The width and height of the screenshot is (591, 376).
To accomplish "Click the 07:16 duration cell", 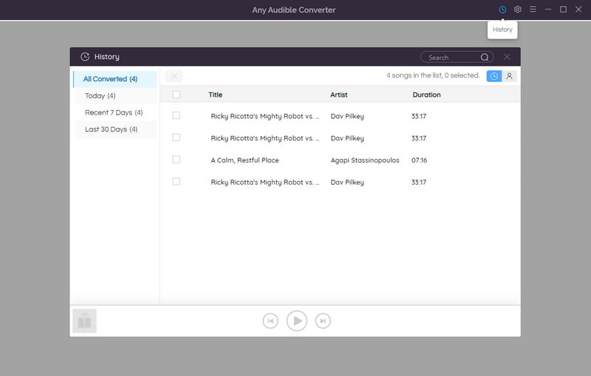I will pos(419,160).
